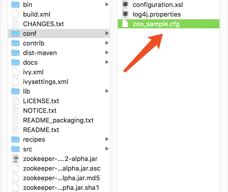The image size is (228, 192).
Task: Click the bin folder icon
Action: click(16, 5)
